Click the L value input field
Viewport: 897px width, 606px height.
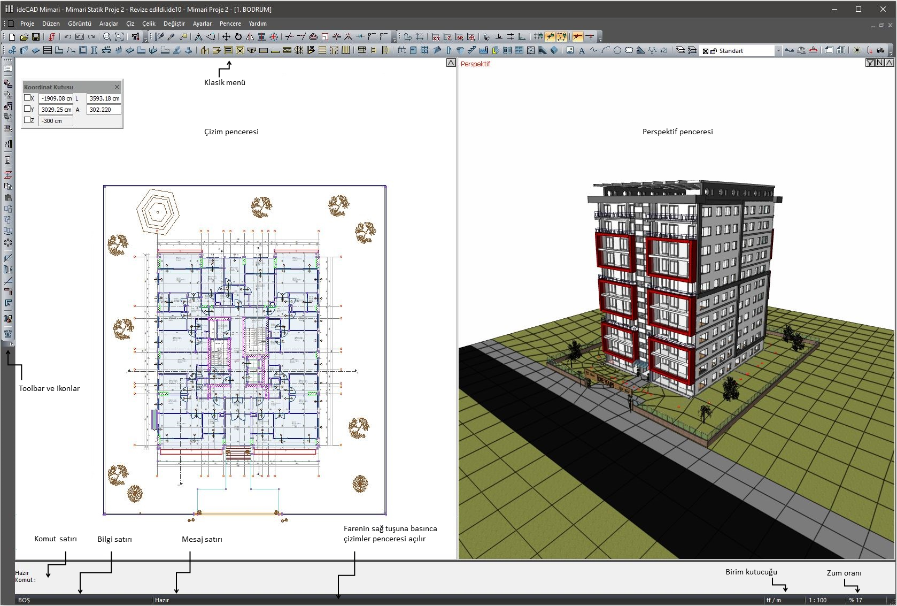[x=104, y=98]
